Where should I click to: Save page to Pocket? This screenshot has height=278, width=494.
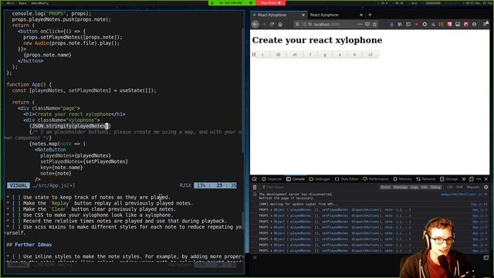tap(367, 24)
